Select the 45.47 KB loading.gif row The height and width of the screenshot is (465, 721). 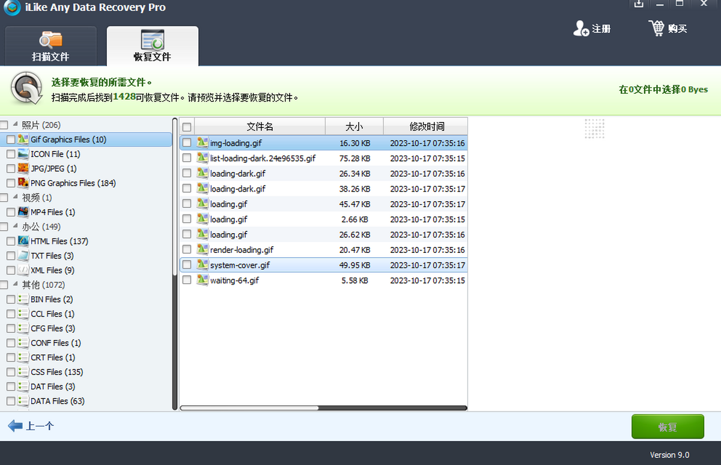click(323, 204)
